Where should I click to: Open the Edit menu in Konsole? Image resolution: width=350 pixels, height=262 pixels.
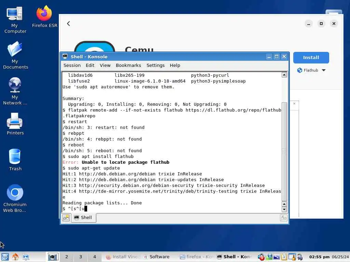coord(90,65)
